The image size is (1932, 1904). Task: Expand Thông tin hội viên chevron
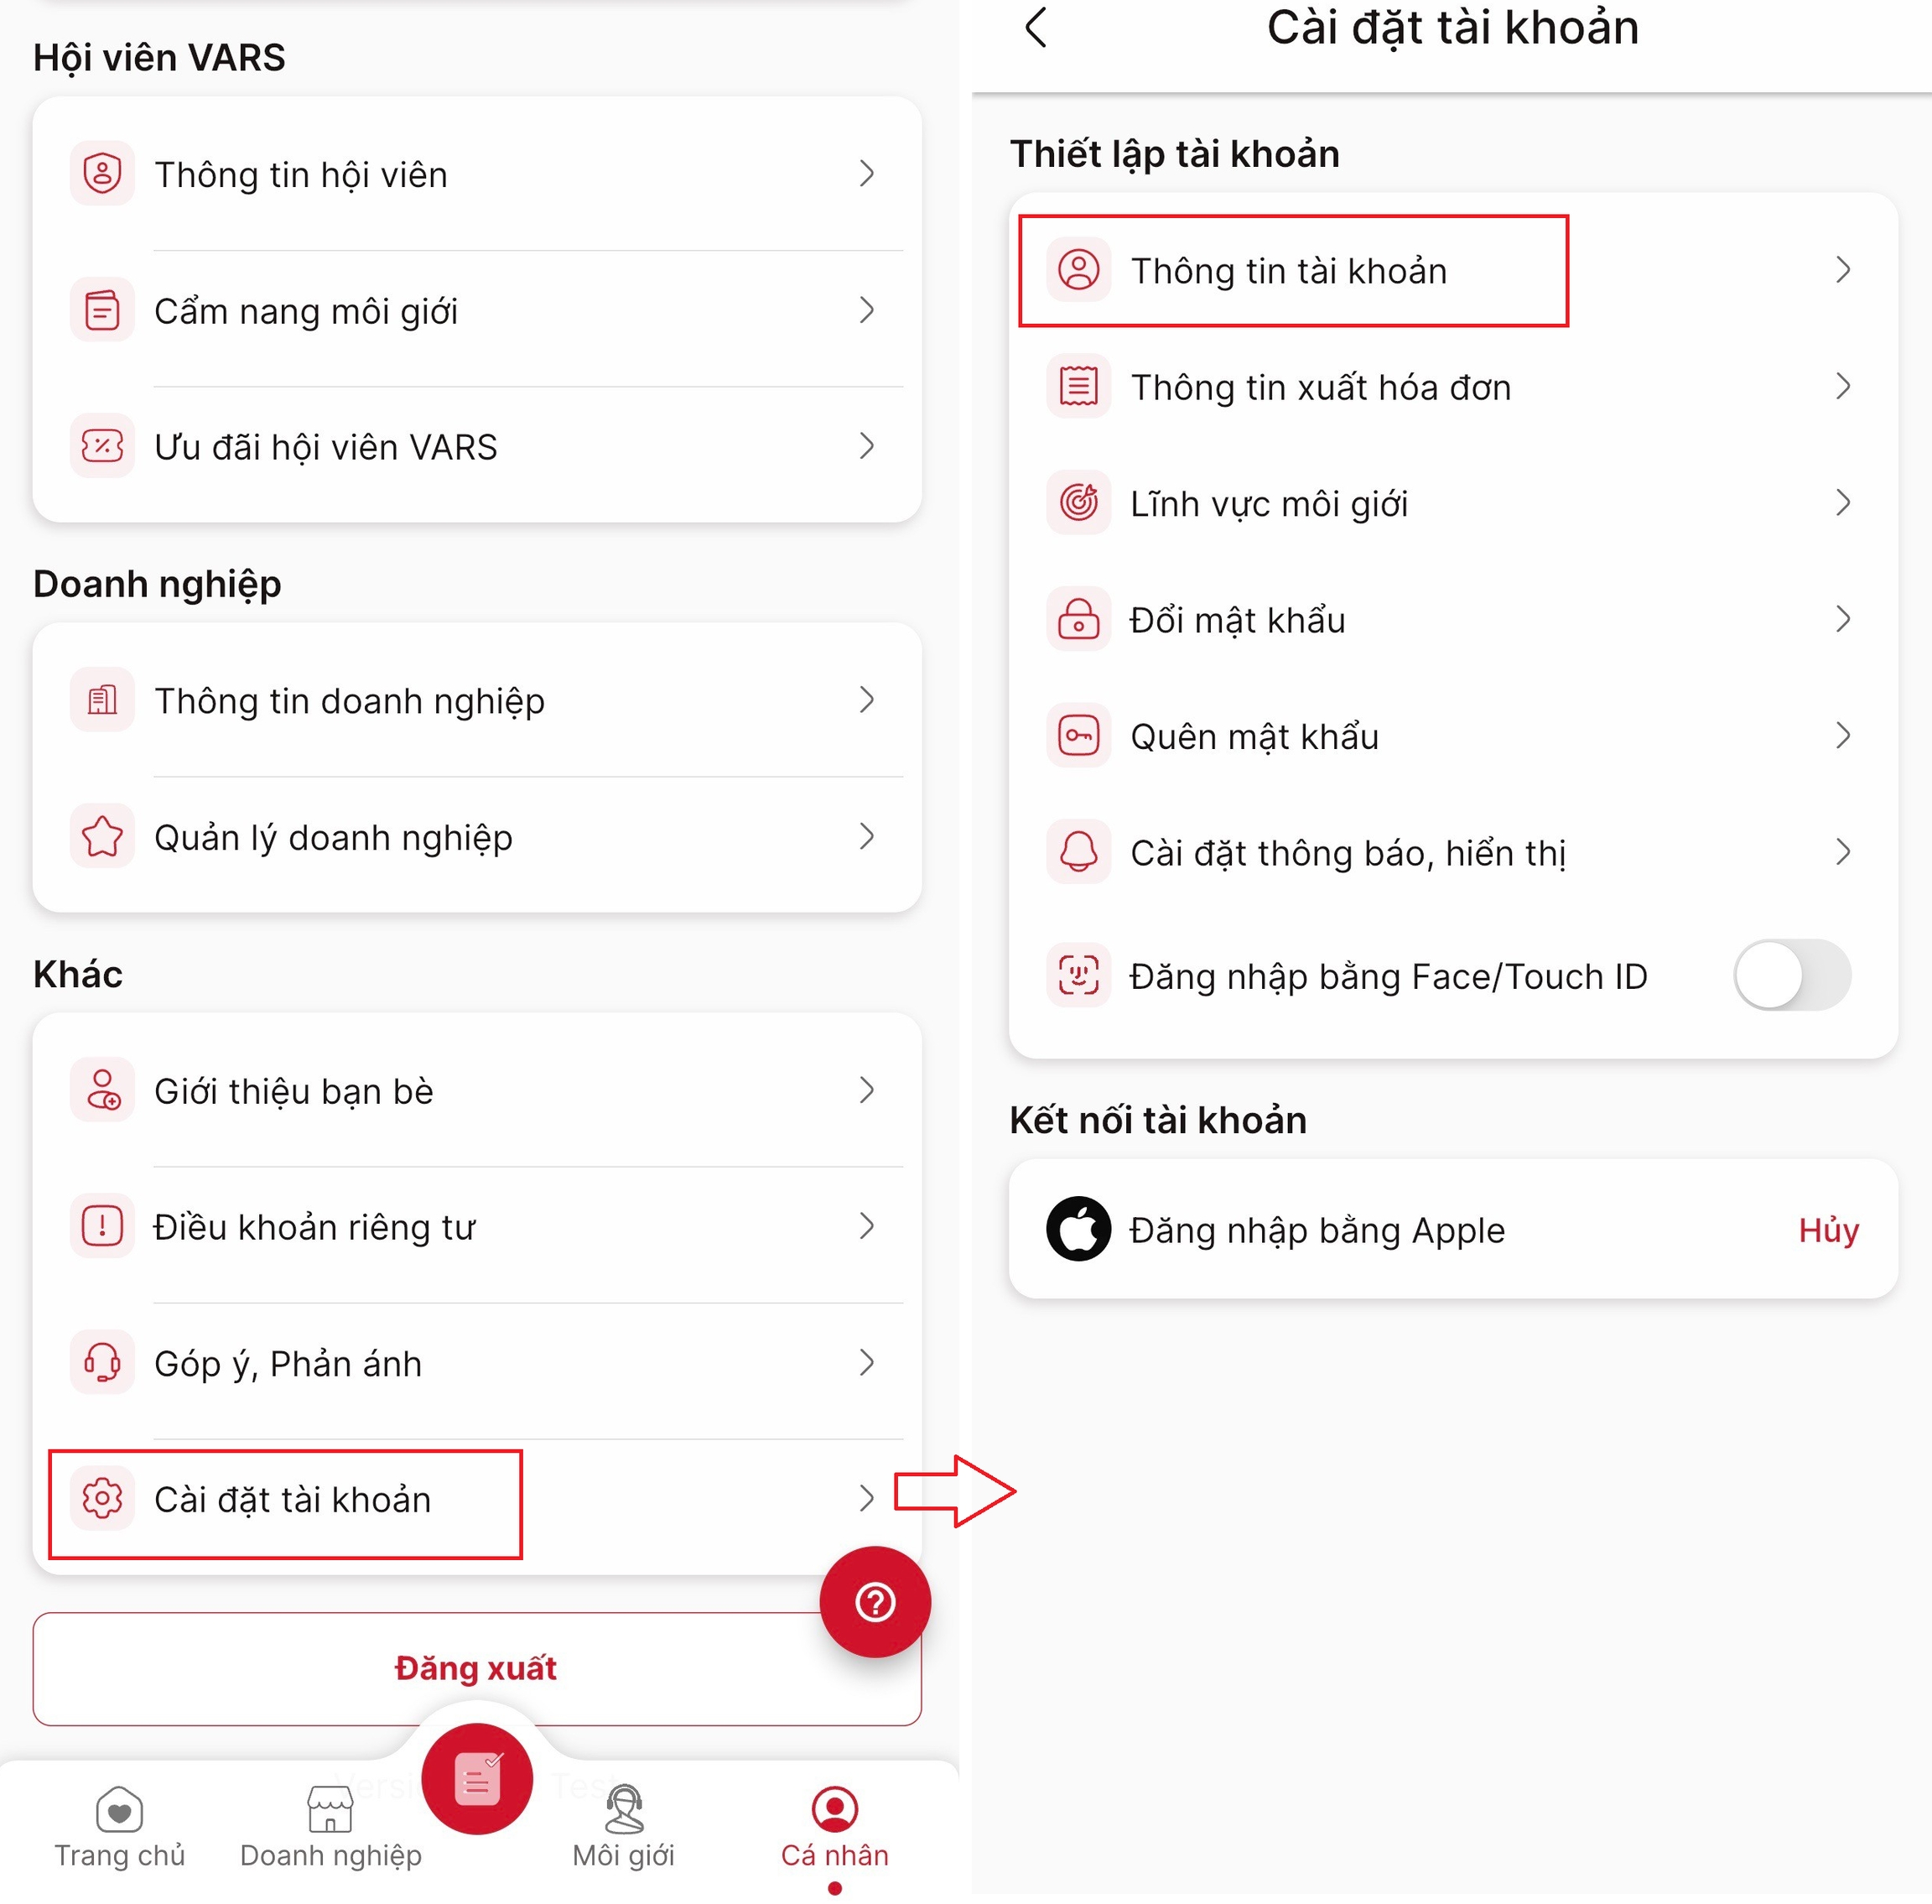click(866, 173)
